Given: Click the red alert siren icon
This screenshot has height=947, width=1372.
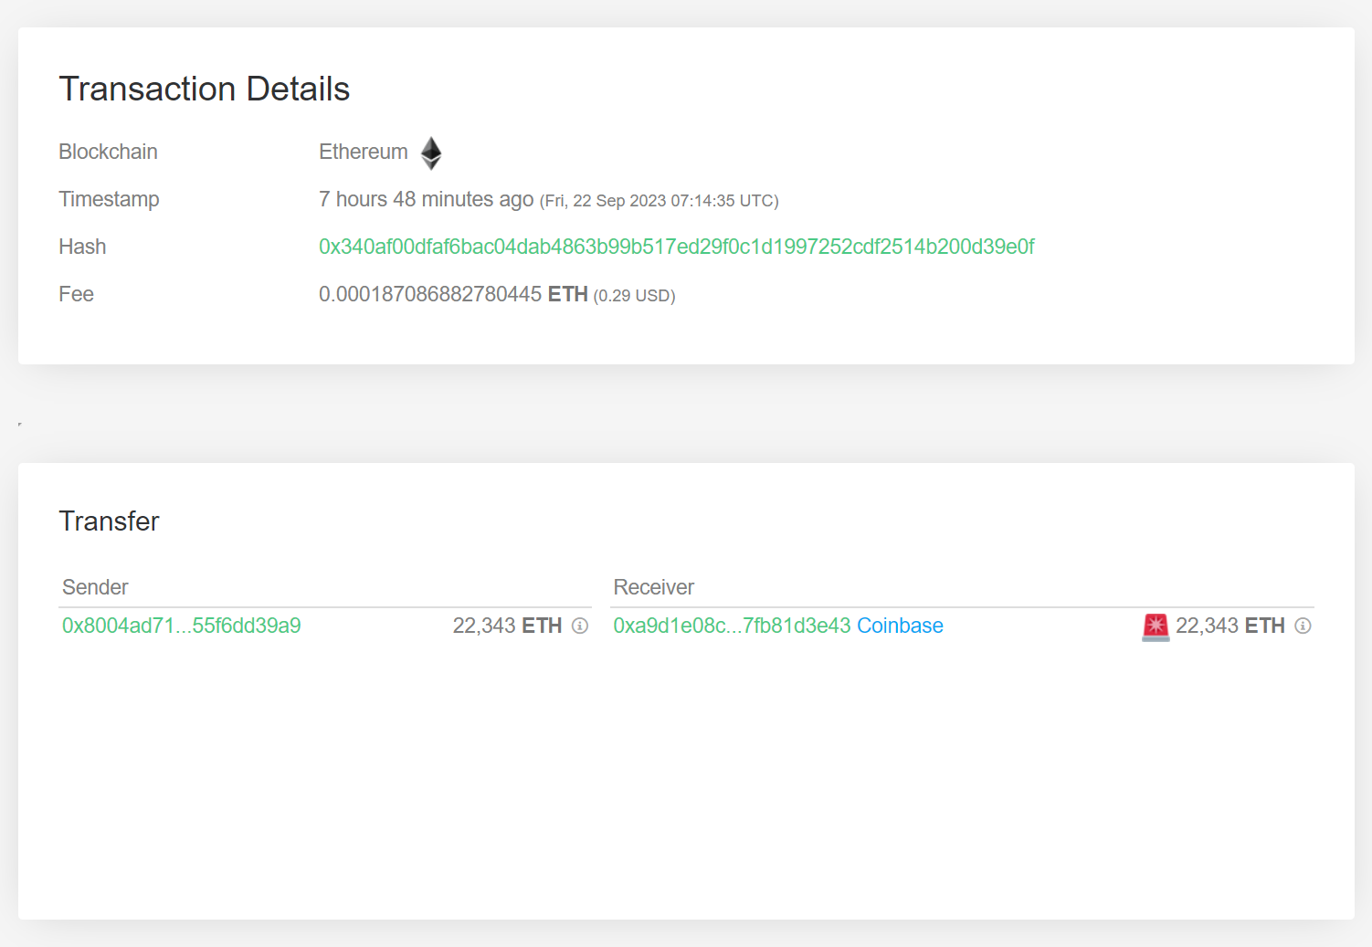Looking at the screenshot, I should click(x=1155, y=626).
